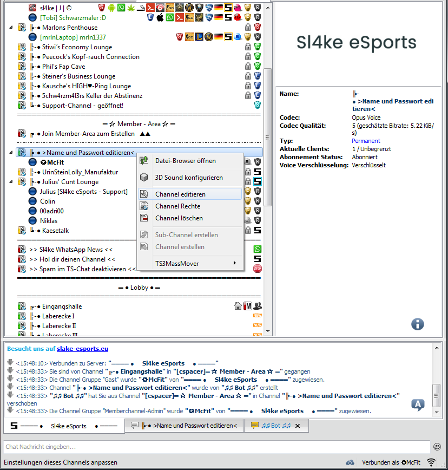Open Channel Rechte from the context menu
448x470 pixels.
(x=191, y=206)
